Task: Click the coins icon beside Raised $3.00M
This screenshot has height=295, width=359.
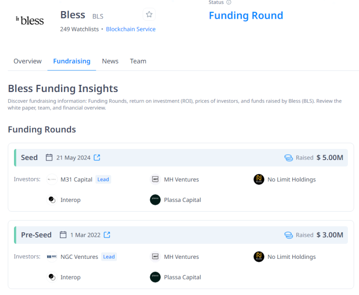Action: pos(288,235)
